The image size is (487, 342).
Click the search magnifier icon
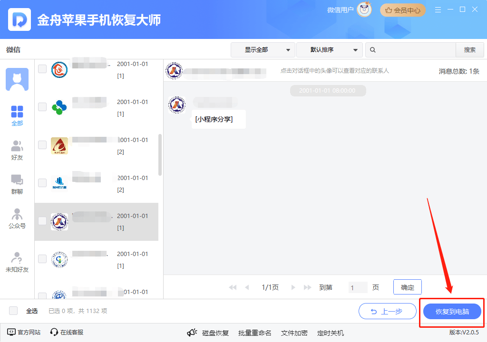[x=373, y=50]
